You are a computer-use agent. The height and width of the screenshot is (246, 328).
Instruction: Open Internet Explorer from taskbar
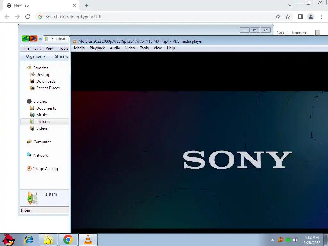coord(29,240)
